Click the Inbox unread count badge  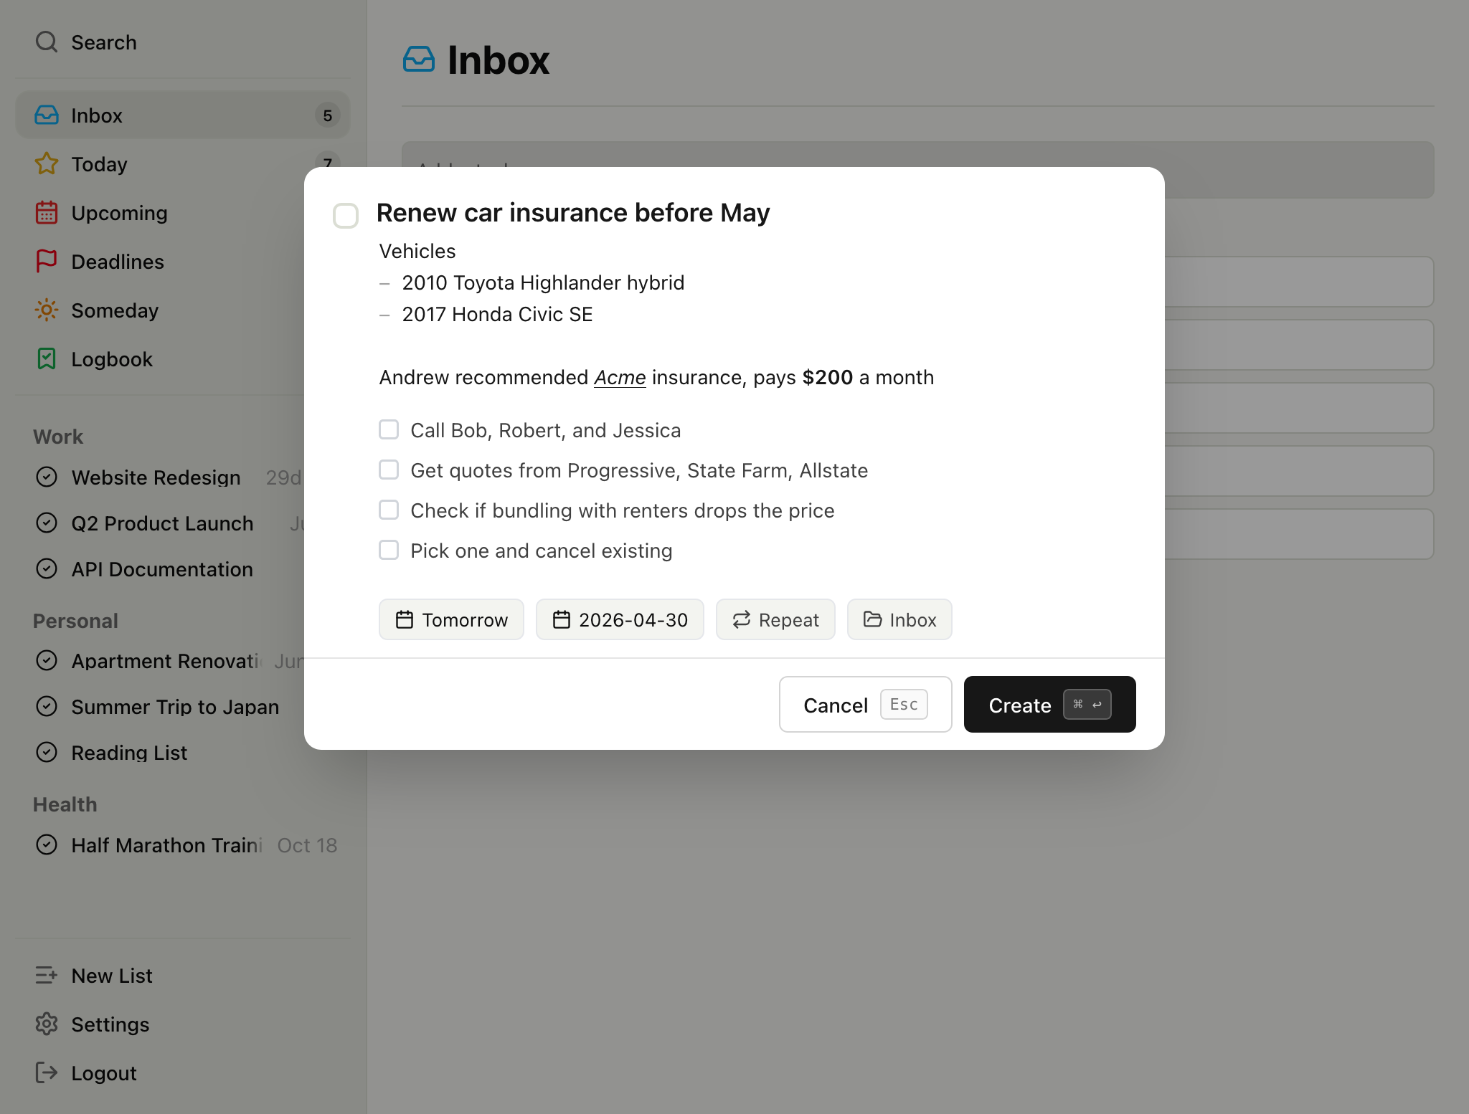327,115
